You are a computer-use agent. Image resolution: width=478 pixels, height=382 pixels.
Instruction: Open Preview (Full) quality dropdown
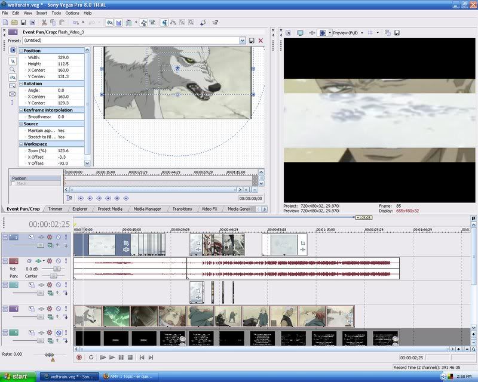click(362, 33)
